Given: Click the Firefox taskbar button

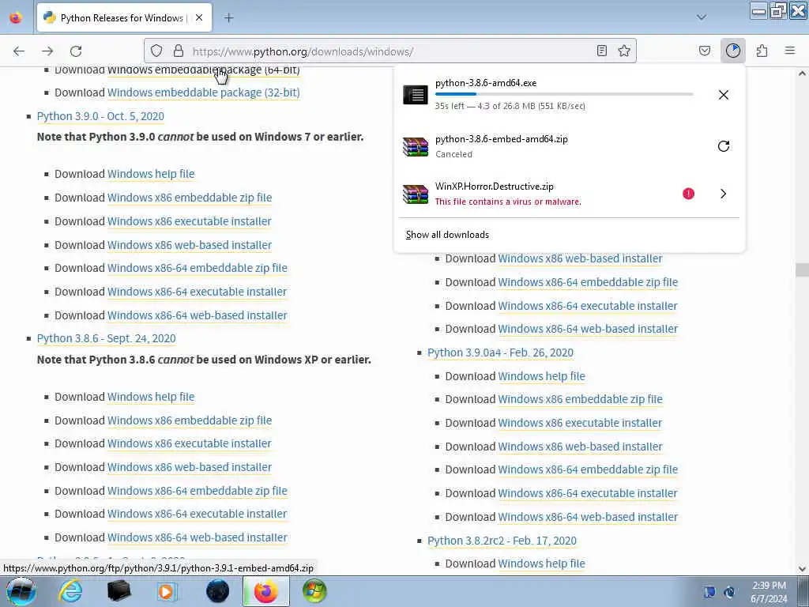Looking at the screenshot, I should (x=265, y=591).
